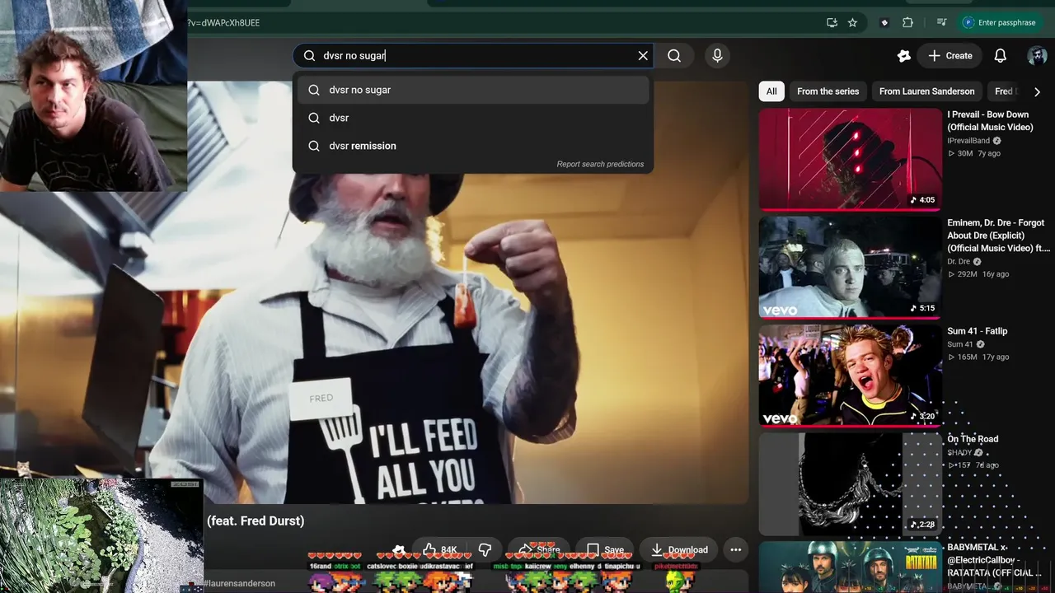1055x593 pixels.
Task: Click the magnifier icon inside the search field
Action: pos(309,56)
